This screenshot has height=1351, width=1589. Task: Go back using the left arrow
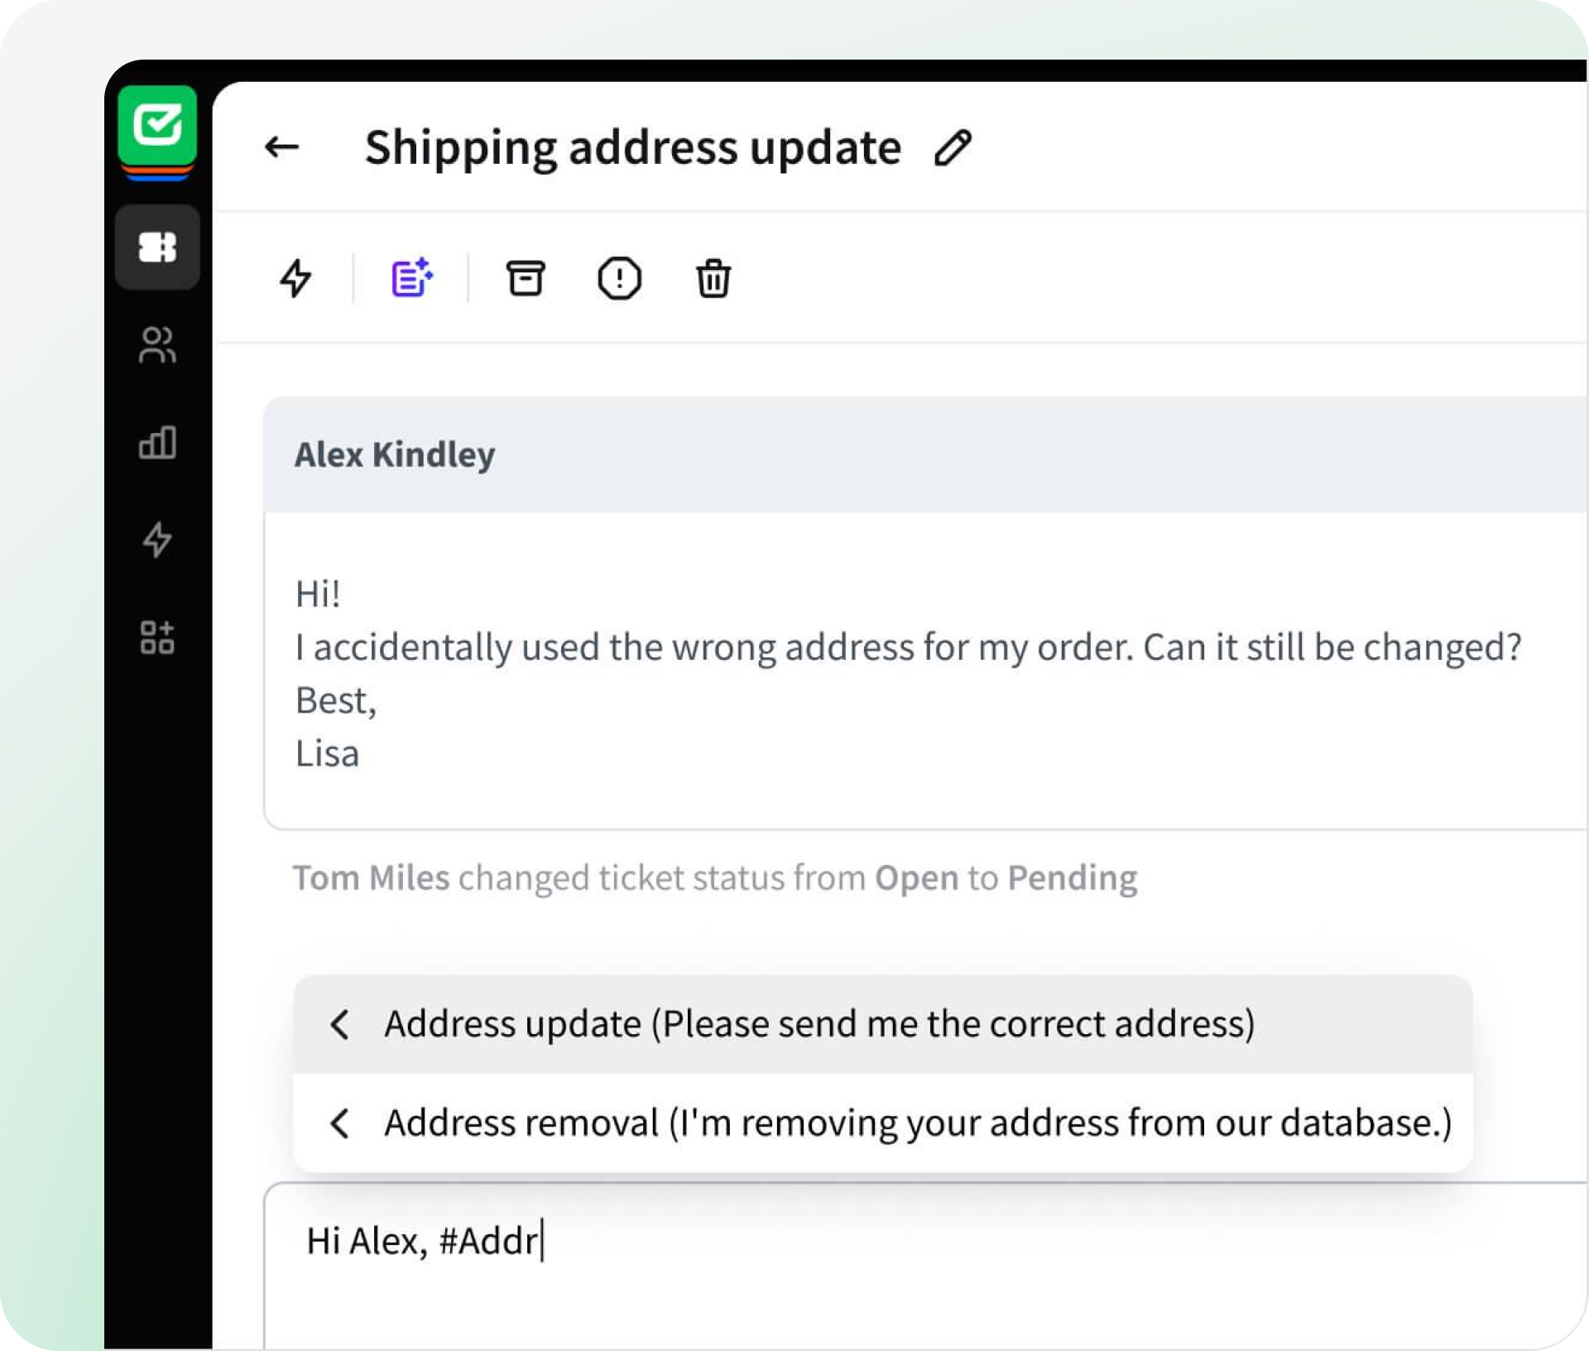(281, 147)
